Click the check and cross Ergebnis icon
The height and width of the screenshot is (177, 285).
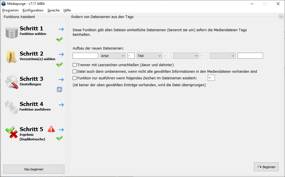[11, 132]
